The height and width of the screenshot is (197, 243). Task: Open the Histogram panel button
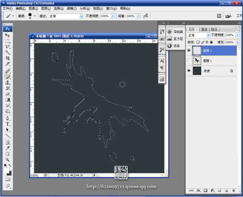pyautogui.click(x=175, y=39)
